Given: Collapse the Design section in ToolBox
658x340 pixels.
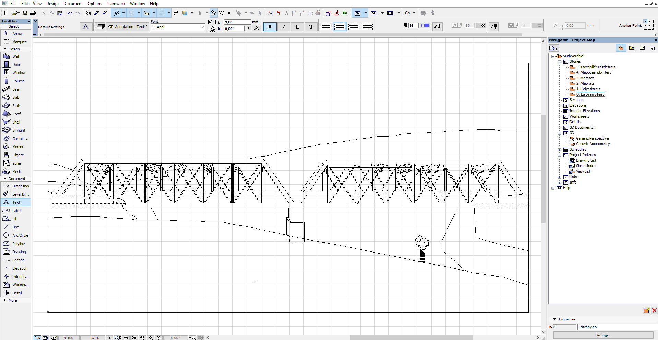Looking at the screenshot, I should (5, 49).
